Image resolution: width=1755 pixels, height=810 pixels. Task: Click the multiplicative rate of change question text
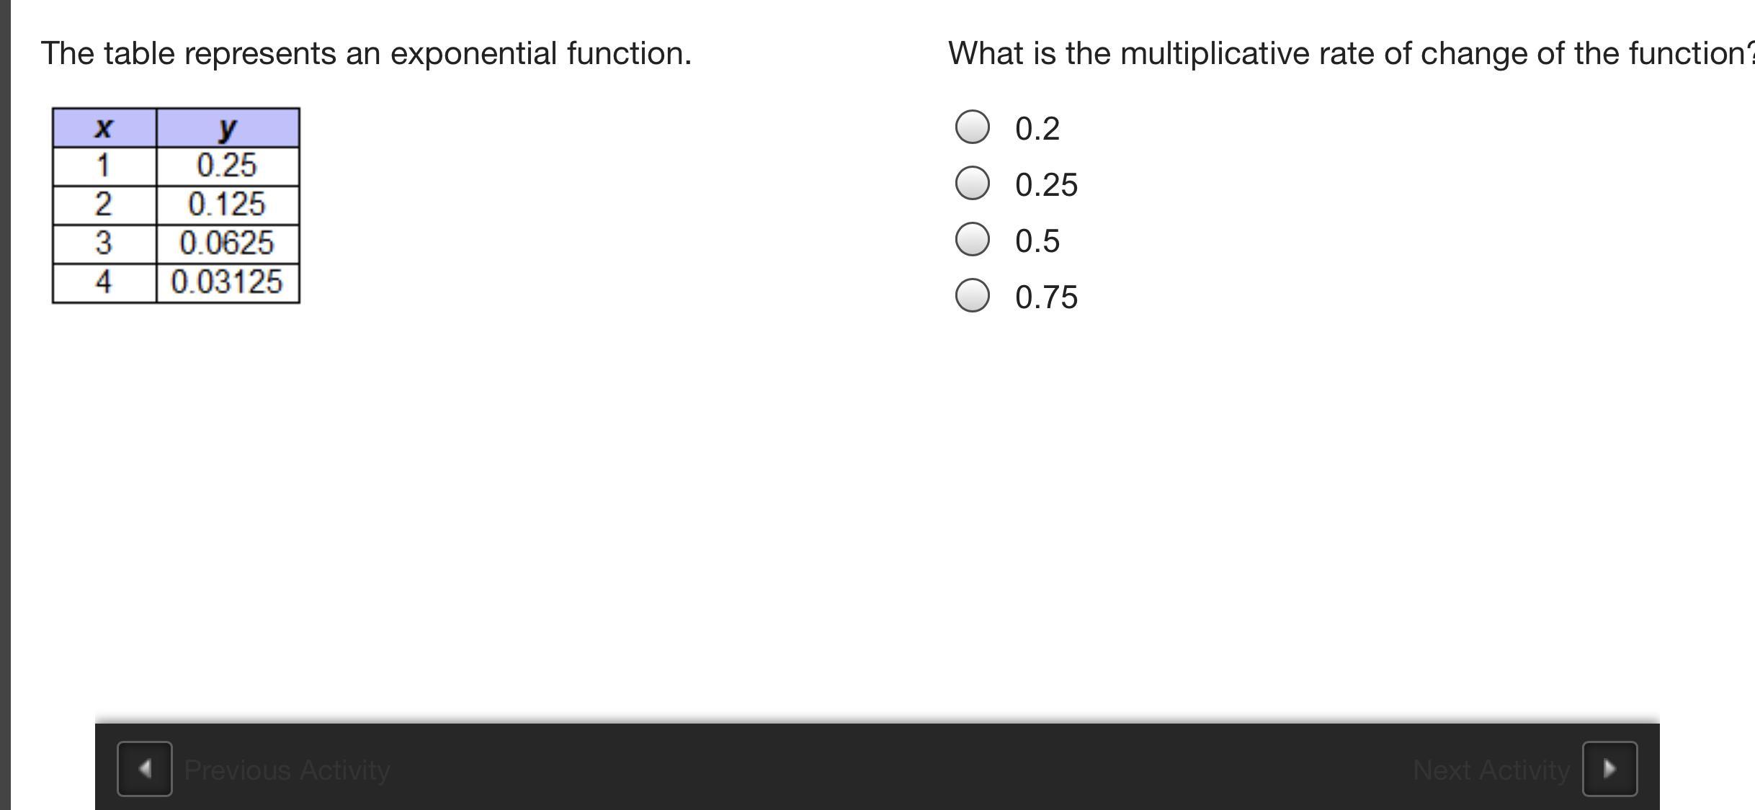[x=1347, y=53]
